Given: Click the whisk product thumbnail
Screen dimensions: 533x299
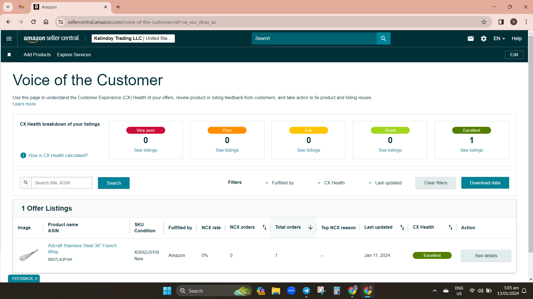Looking at the screenshot, I should [x=29, y=255].
